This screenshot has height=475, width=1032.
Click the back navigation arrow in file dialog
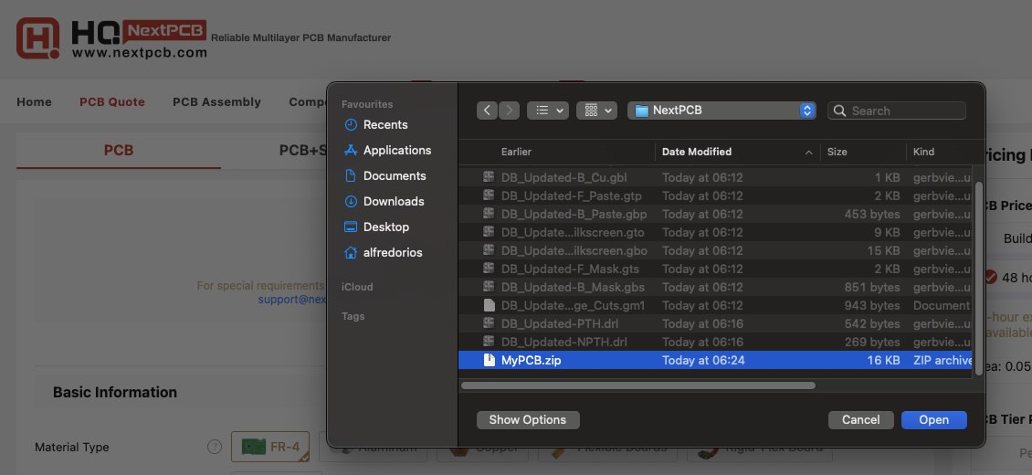pos(487,111)
